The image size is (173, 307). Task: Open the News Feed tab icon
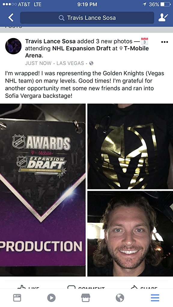click(17, 298)
